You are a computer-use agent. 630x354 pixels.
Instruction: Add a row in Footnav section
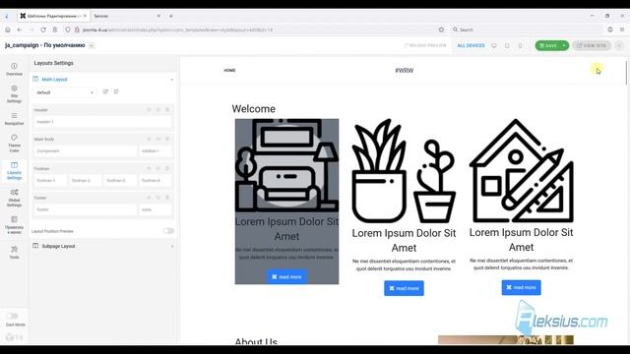tap(149, 168)
